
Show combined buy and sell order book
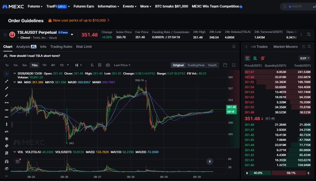(x=247, y=58)
